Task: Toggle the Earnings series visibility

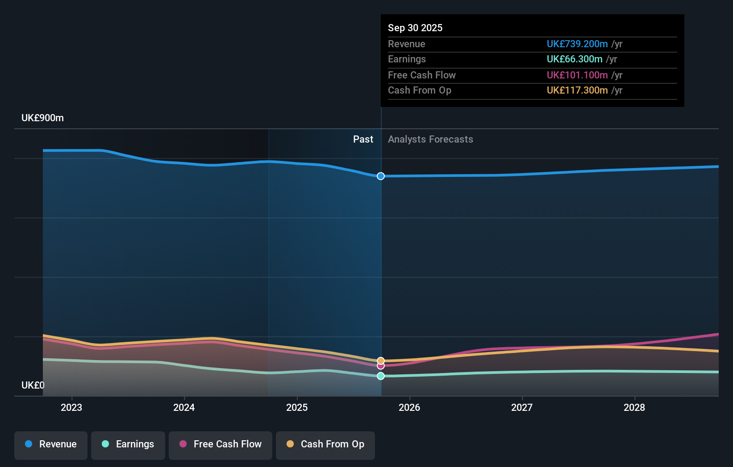Action: click(128, 445)
